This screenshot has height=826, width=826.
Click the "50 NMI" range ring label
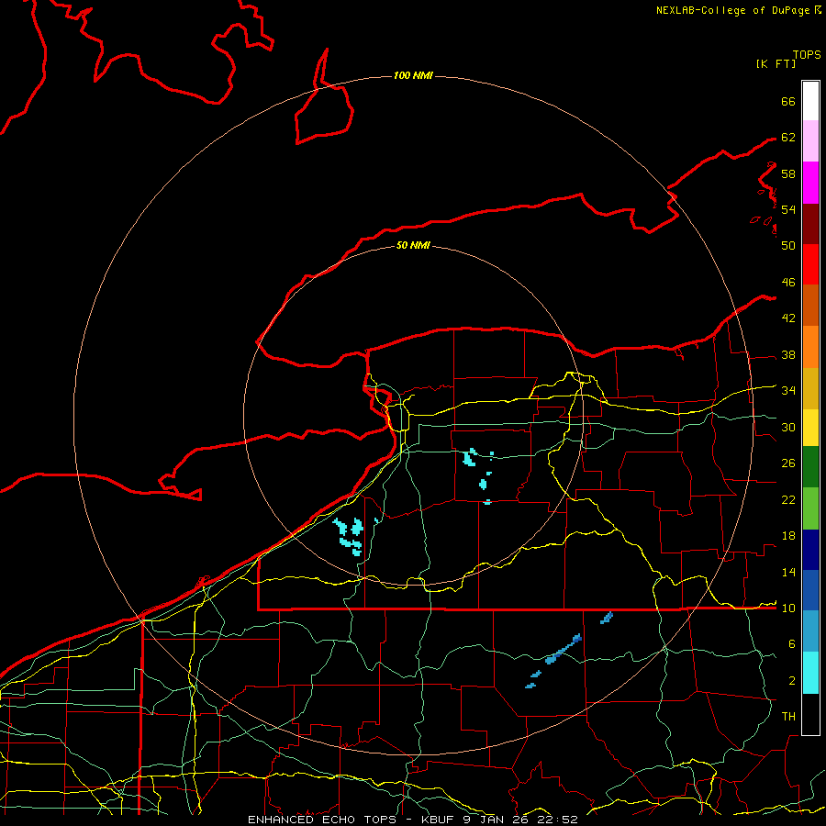pyautogui.click(x=413, y=245)
